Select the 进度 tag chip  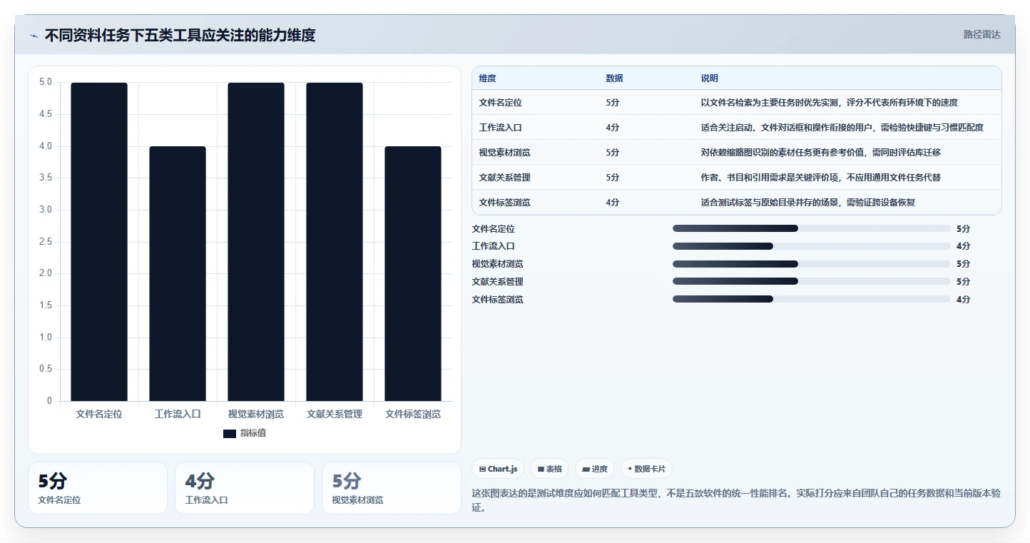pyautogui.click(x=595, y=469)
